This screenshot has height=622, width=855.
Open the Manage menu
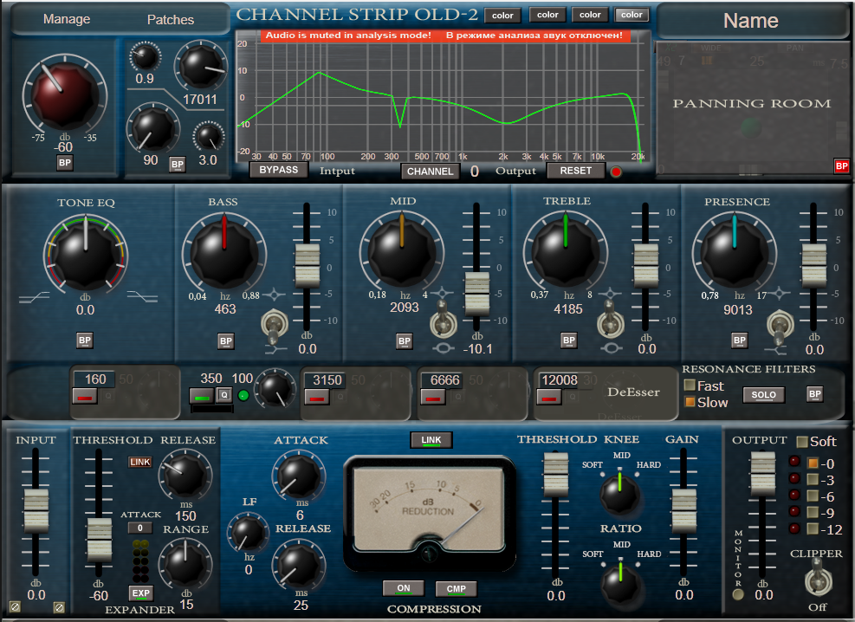[x=67, y=19]
